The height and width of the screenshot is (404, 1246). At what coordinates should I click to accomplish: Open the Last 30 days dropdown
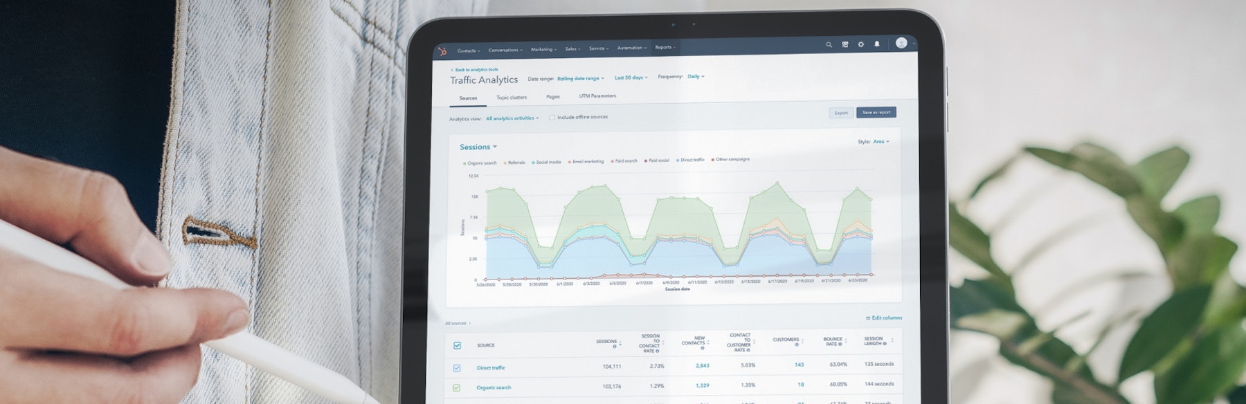pyautogui.click(x=631, y=77)
